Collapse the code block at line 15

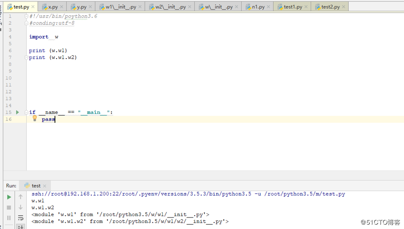tap(27, 112)
